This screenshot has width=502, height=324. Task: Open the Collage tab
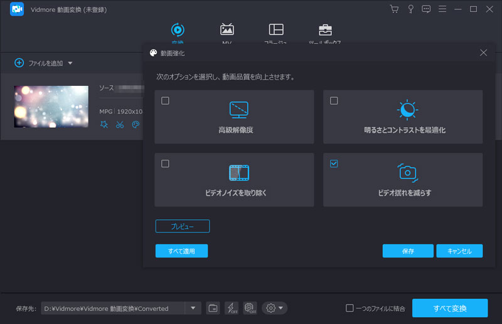pos(275,33)
